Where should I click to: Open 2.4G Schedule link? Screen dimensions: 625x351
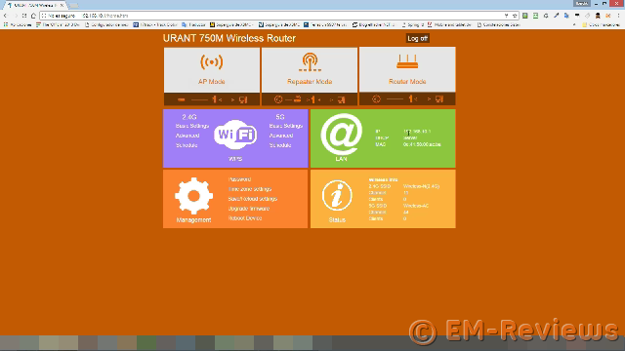tap(187, 145)
